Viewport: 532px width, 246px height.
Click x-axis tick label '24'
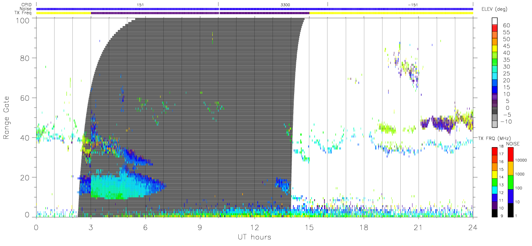click(473, 227)
